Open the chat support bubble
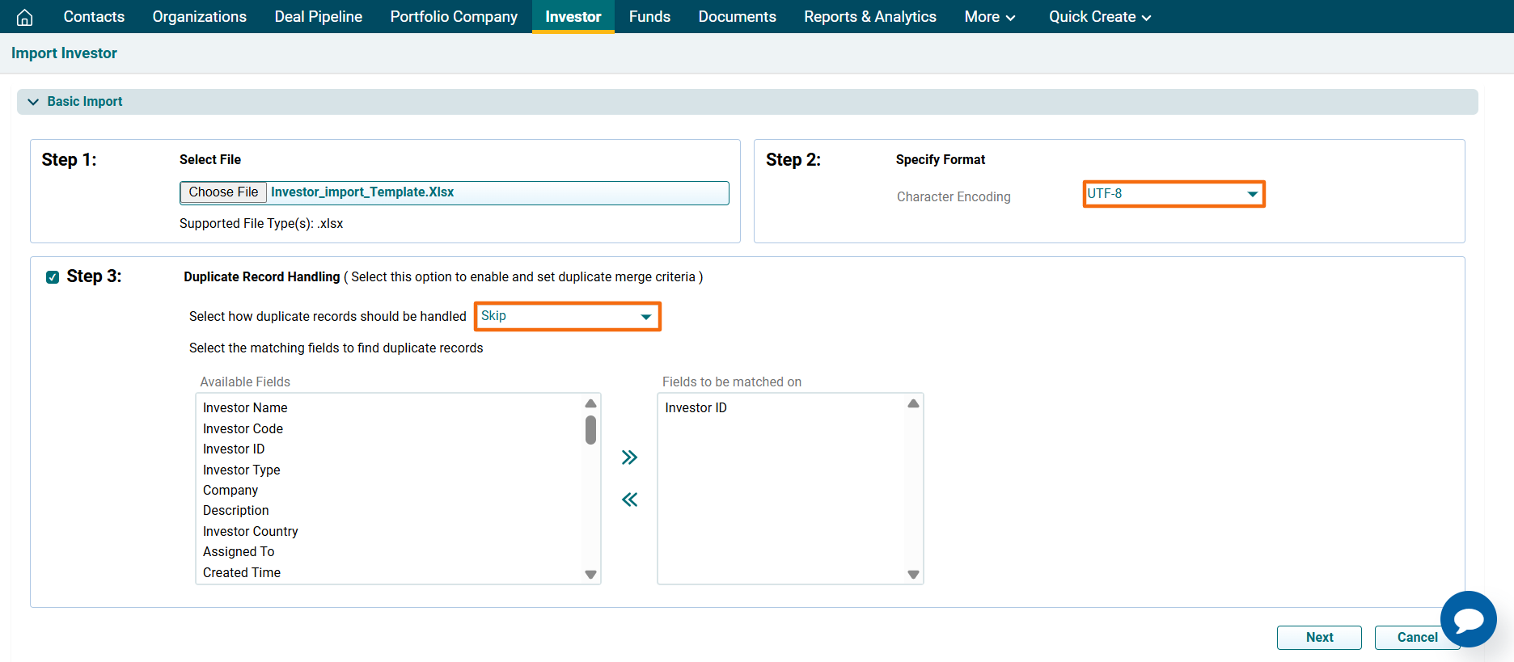 (x=1468, y=619)
